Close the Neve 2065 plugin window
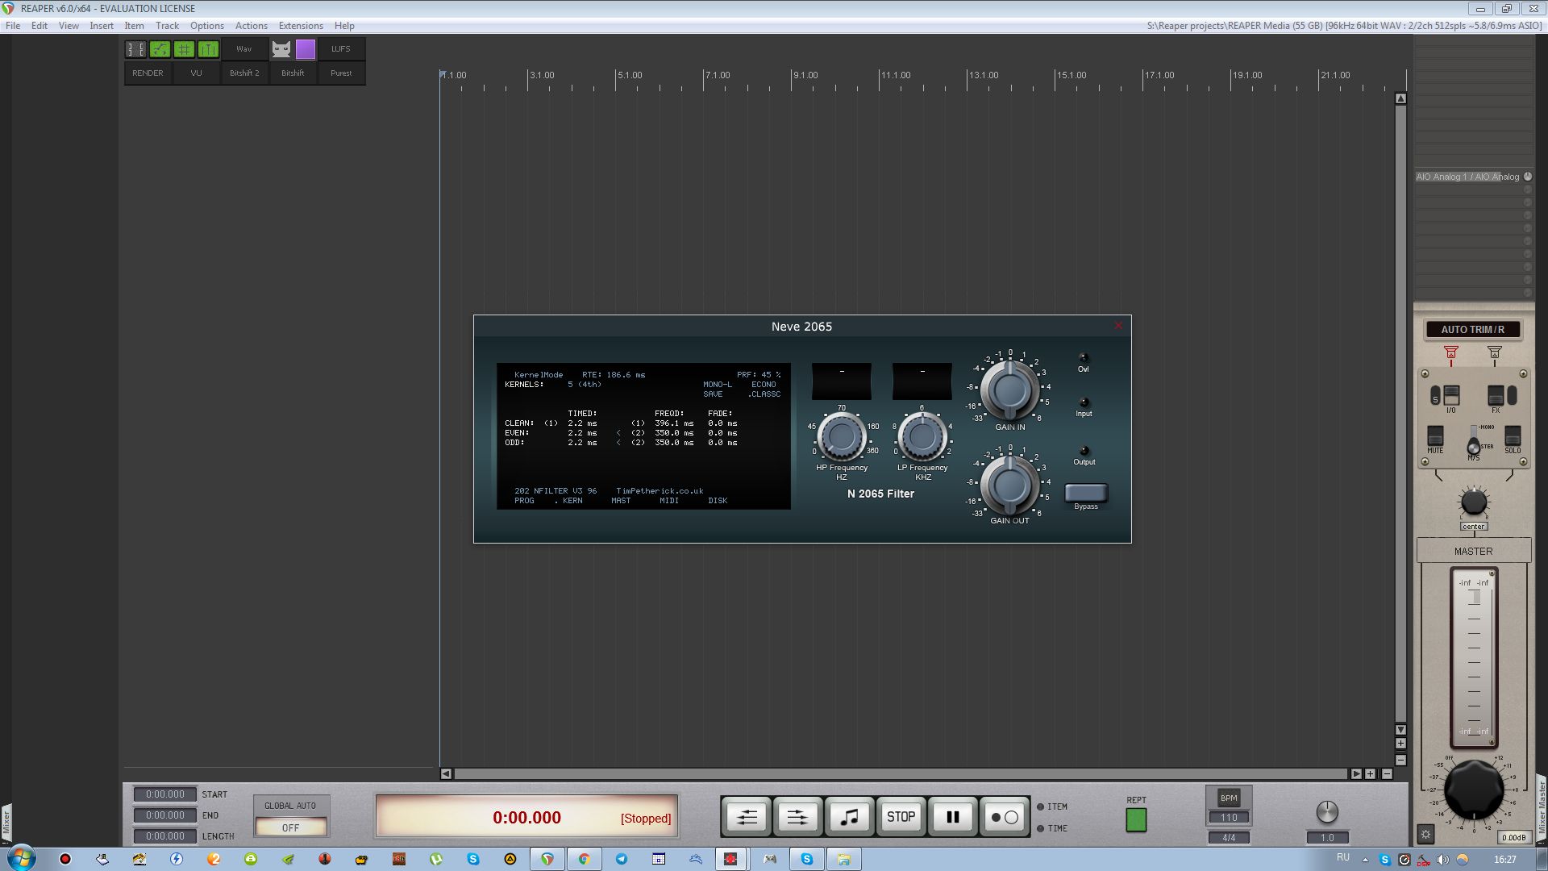Viewport: 1548px width, 871px height. [1118, 326]
